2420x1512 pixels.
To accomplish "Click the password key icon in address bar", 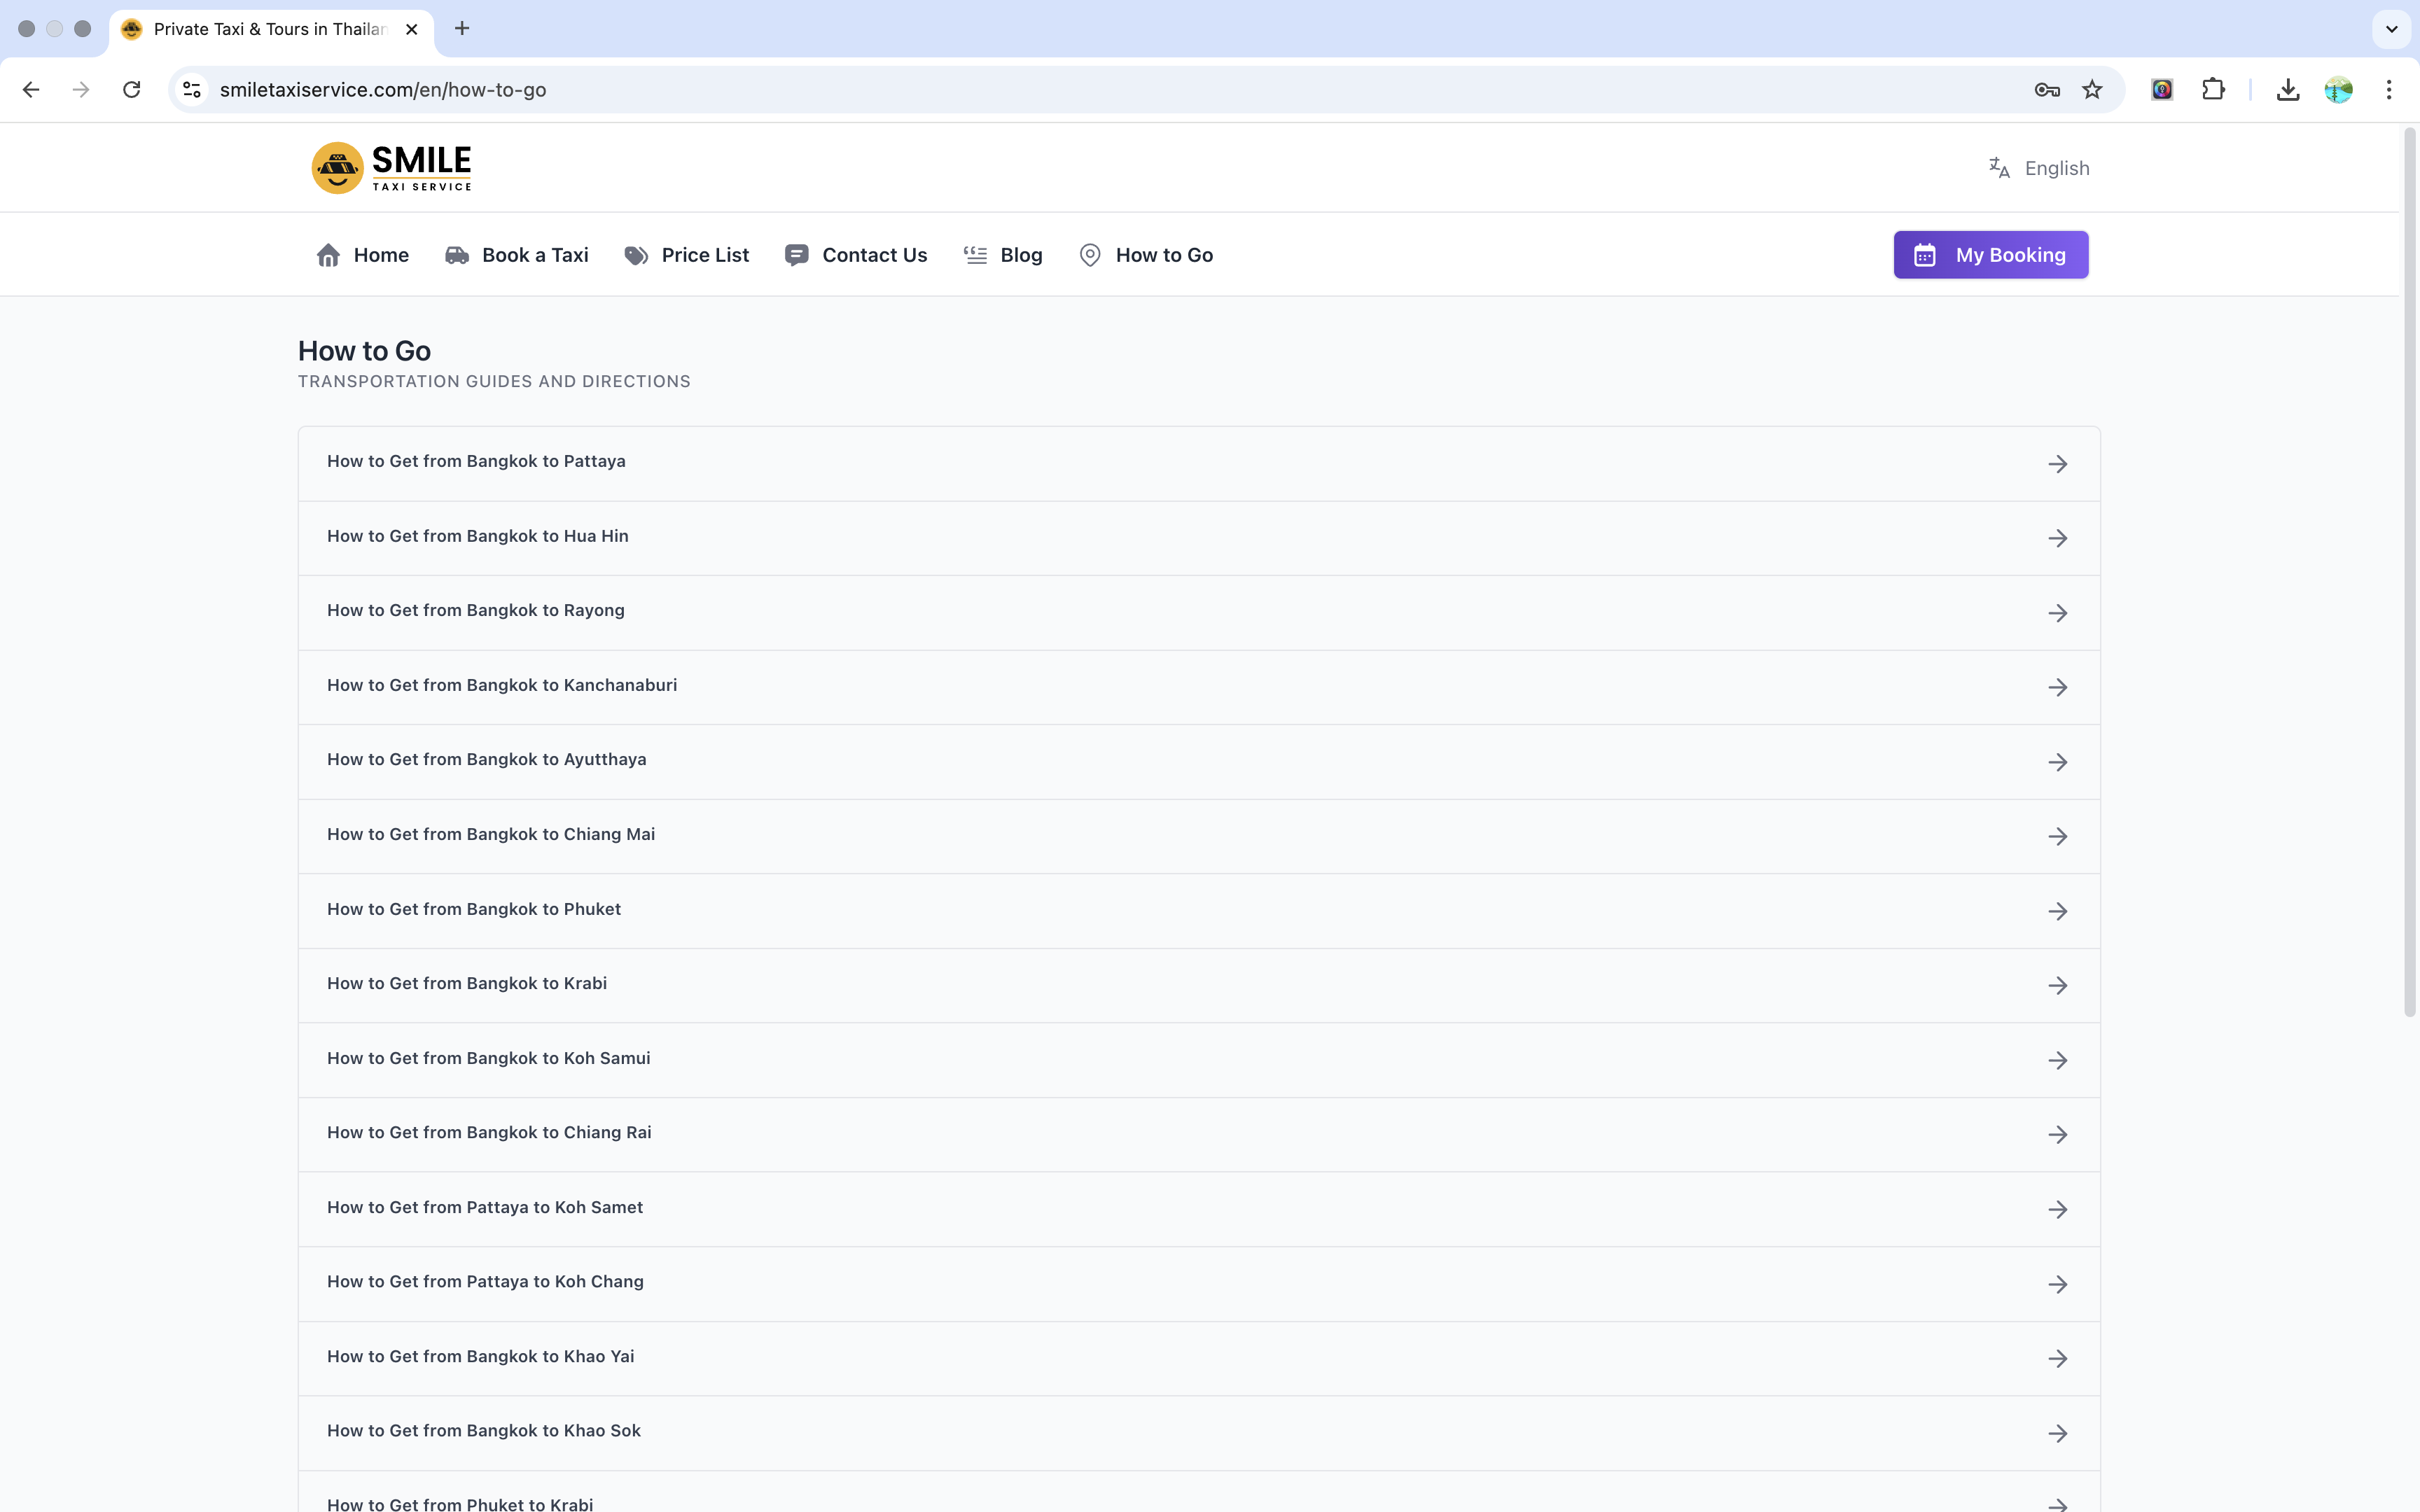I will click(x=2046, y=90).
